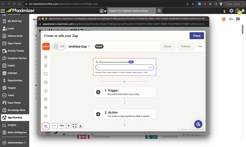Open the question mark help icon in Zap editor sidebar
The image size is (246, 147).
click(46, 116)
